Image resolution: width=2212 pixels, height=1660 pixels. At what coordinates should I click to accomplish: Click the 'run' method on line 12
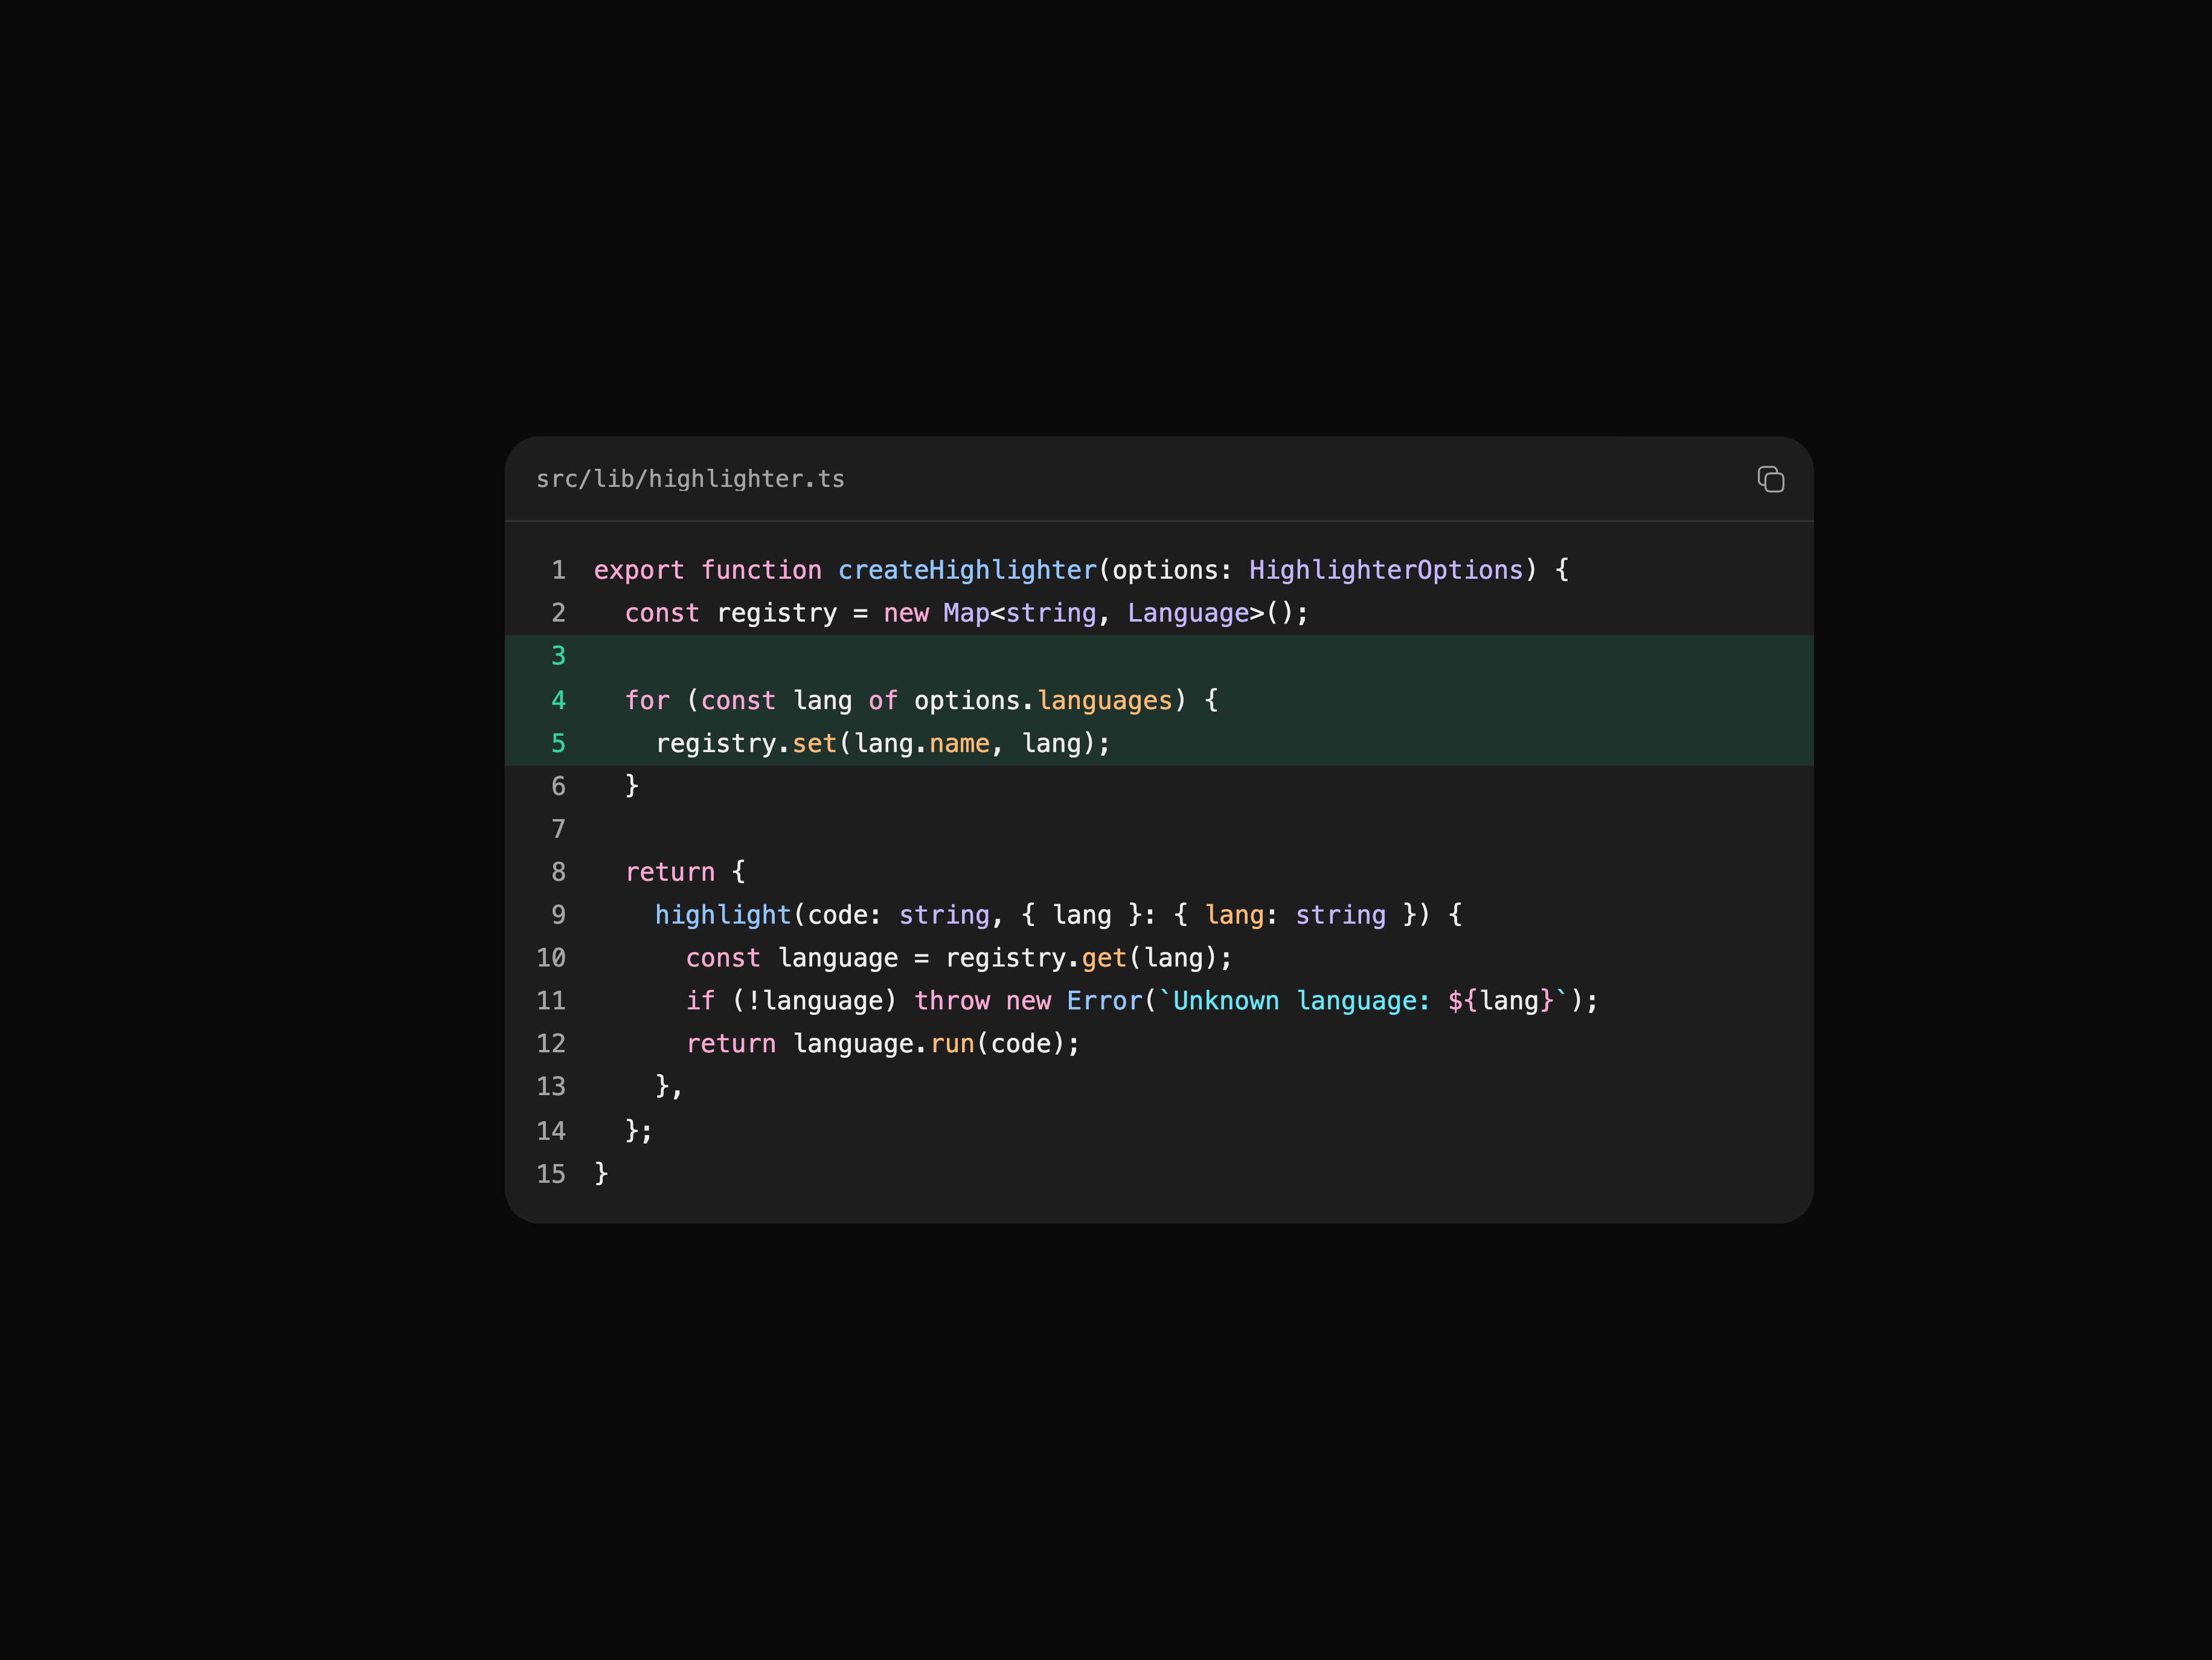pyautogui.click(x=952, y=1044)
